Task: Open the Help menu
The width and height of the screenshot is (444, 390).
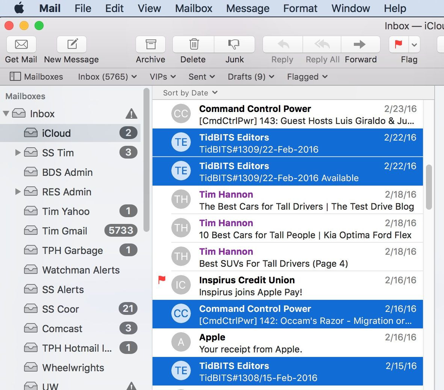Action: (x=395, y=9)
